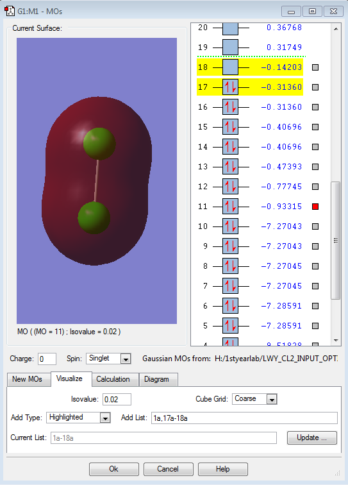
Task: Click the GaussView icon in title bar
Action: [10, 11]
